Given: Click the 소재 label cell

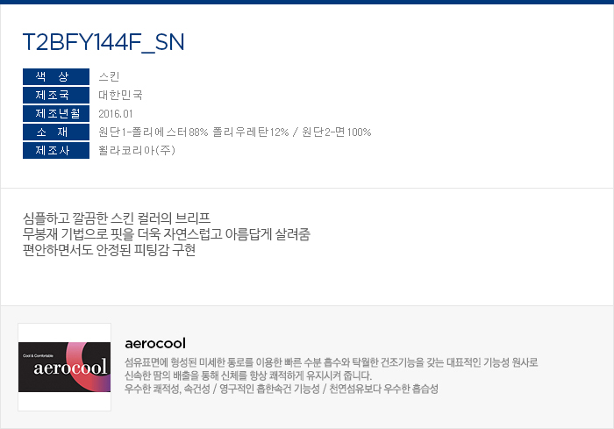Looking at the screenshot, I should (x=56, y=132).
